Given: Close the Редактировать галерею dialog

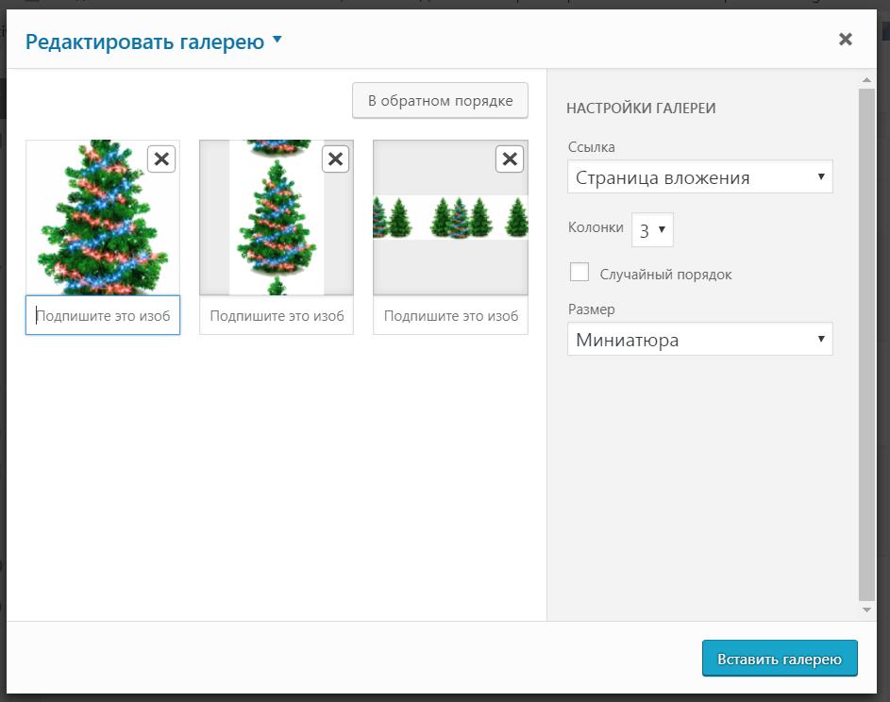Looking at the screenshot, I should [845, 40].
